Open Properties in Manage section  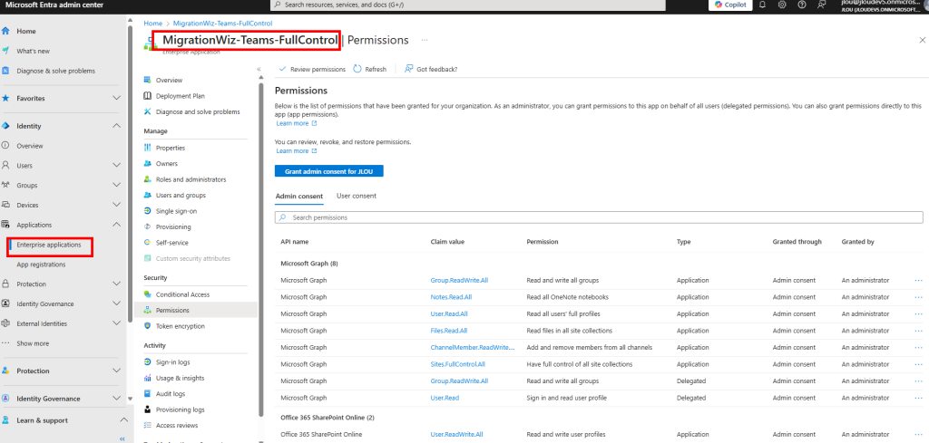coord(170,148)
